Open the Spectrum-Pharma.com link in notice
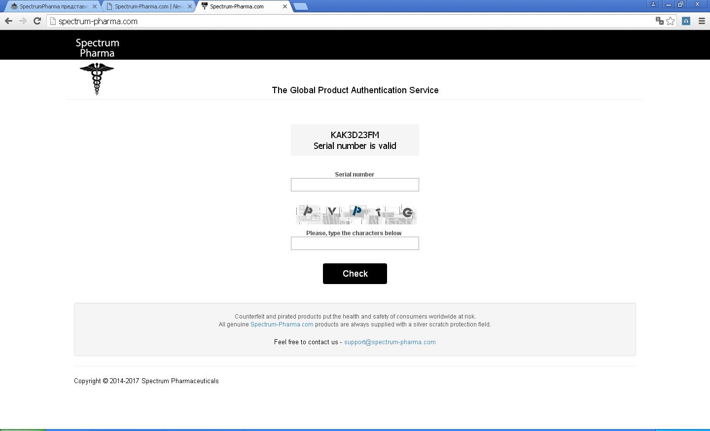 click(282, 324)
